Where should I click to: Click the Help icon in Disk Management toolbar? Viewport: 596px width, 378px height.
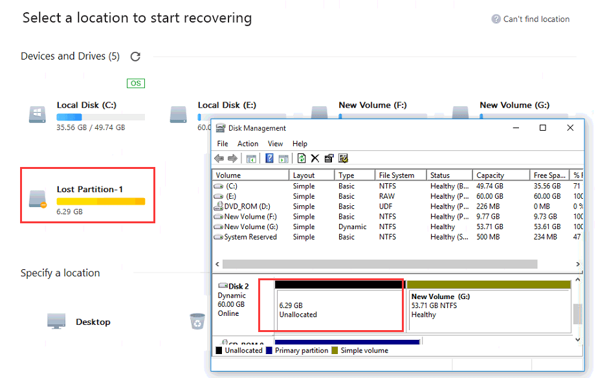(269, 159)
